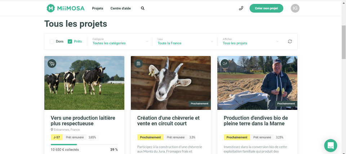The image size is (346, 154).
Task: Click the category icon on endives card
Action: (x=225, y=64)
